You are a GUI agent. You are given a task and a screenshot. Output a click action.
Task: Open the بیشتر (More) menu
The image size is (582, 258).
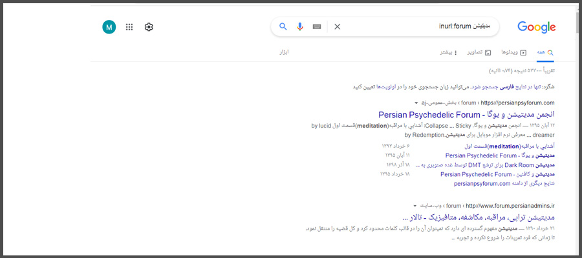tap(449, 52)
